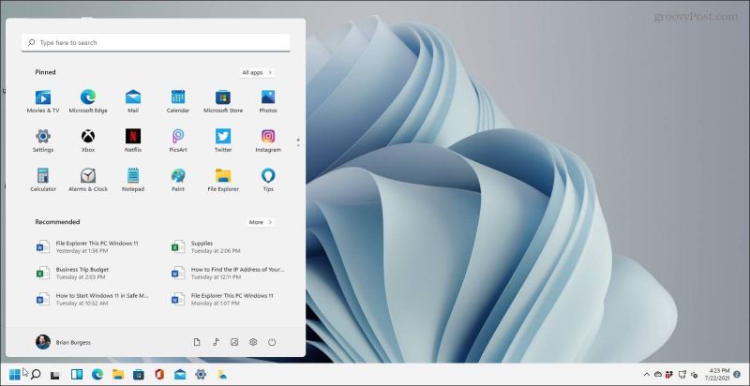Open the Netflix app
The width and height of the screenshot is (750, 386).
coord(133,139)
